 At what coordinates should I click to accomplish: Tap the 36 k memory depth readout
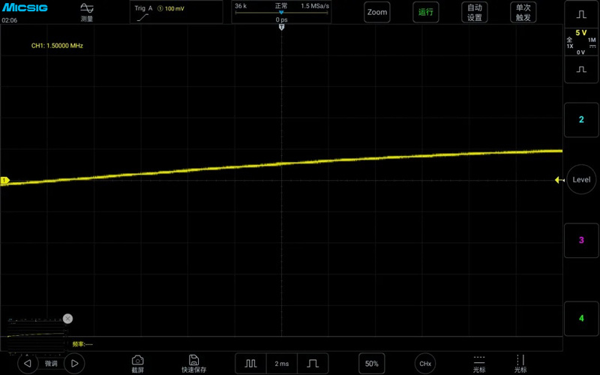point(241,6)
